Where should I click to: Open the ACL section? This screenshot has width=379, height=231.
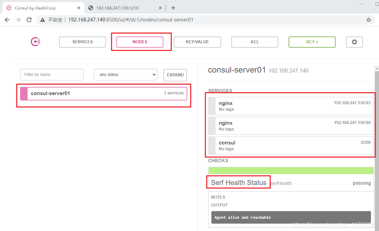tap(254, 42)
